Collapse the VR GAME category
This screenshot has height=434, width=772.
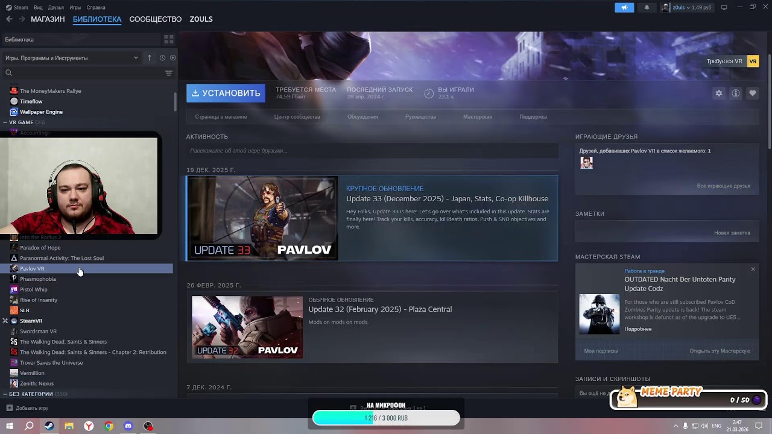(x=5, y=122)
